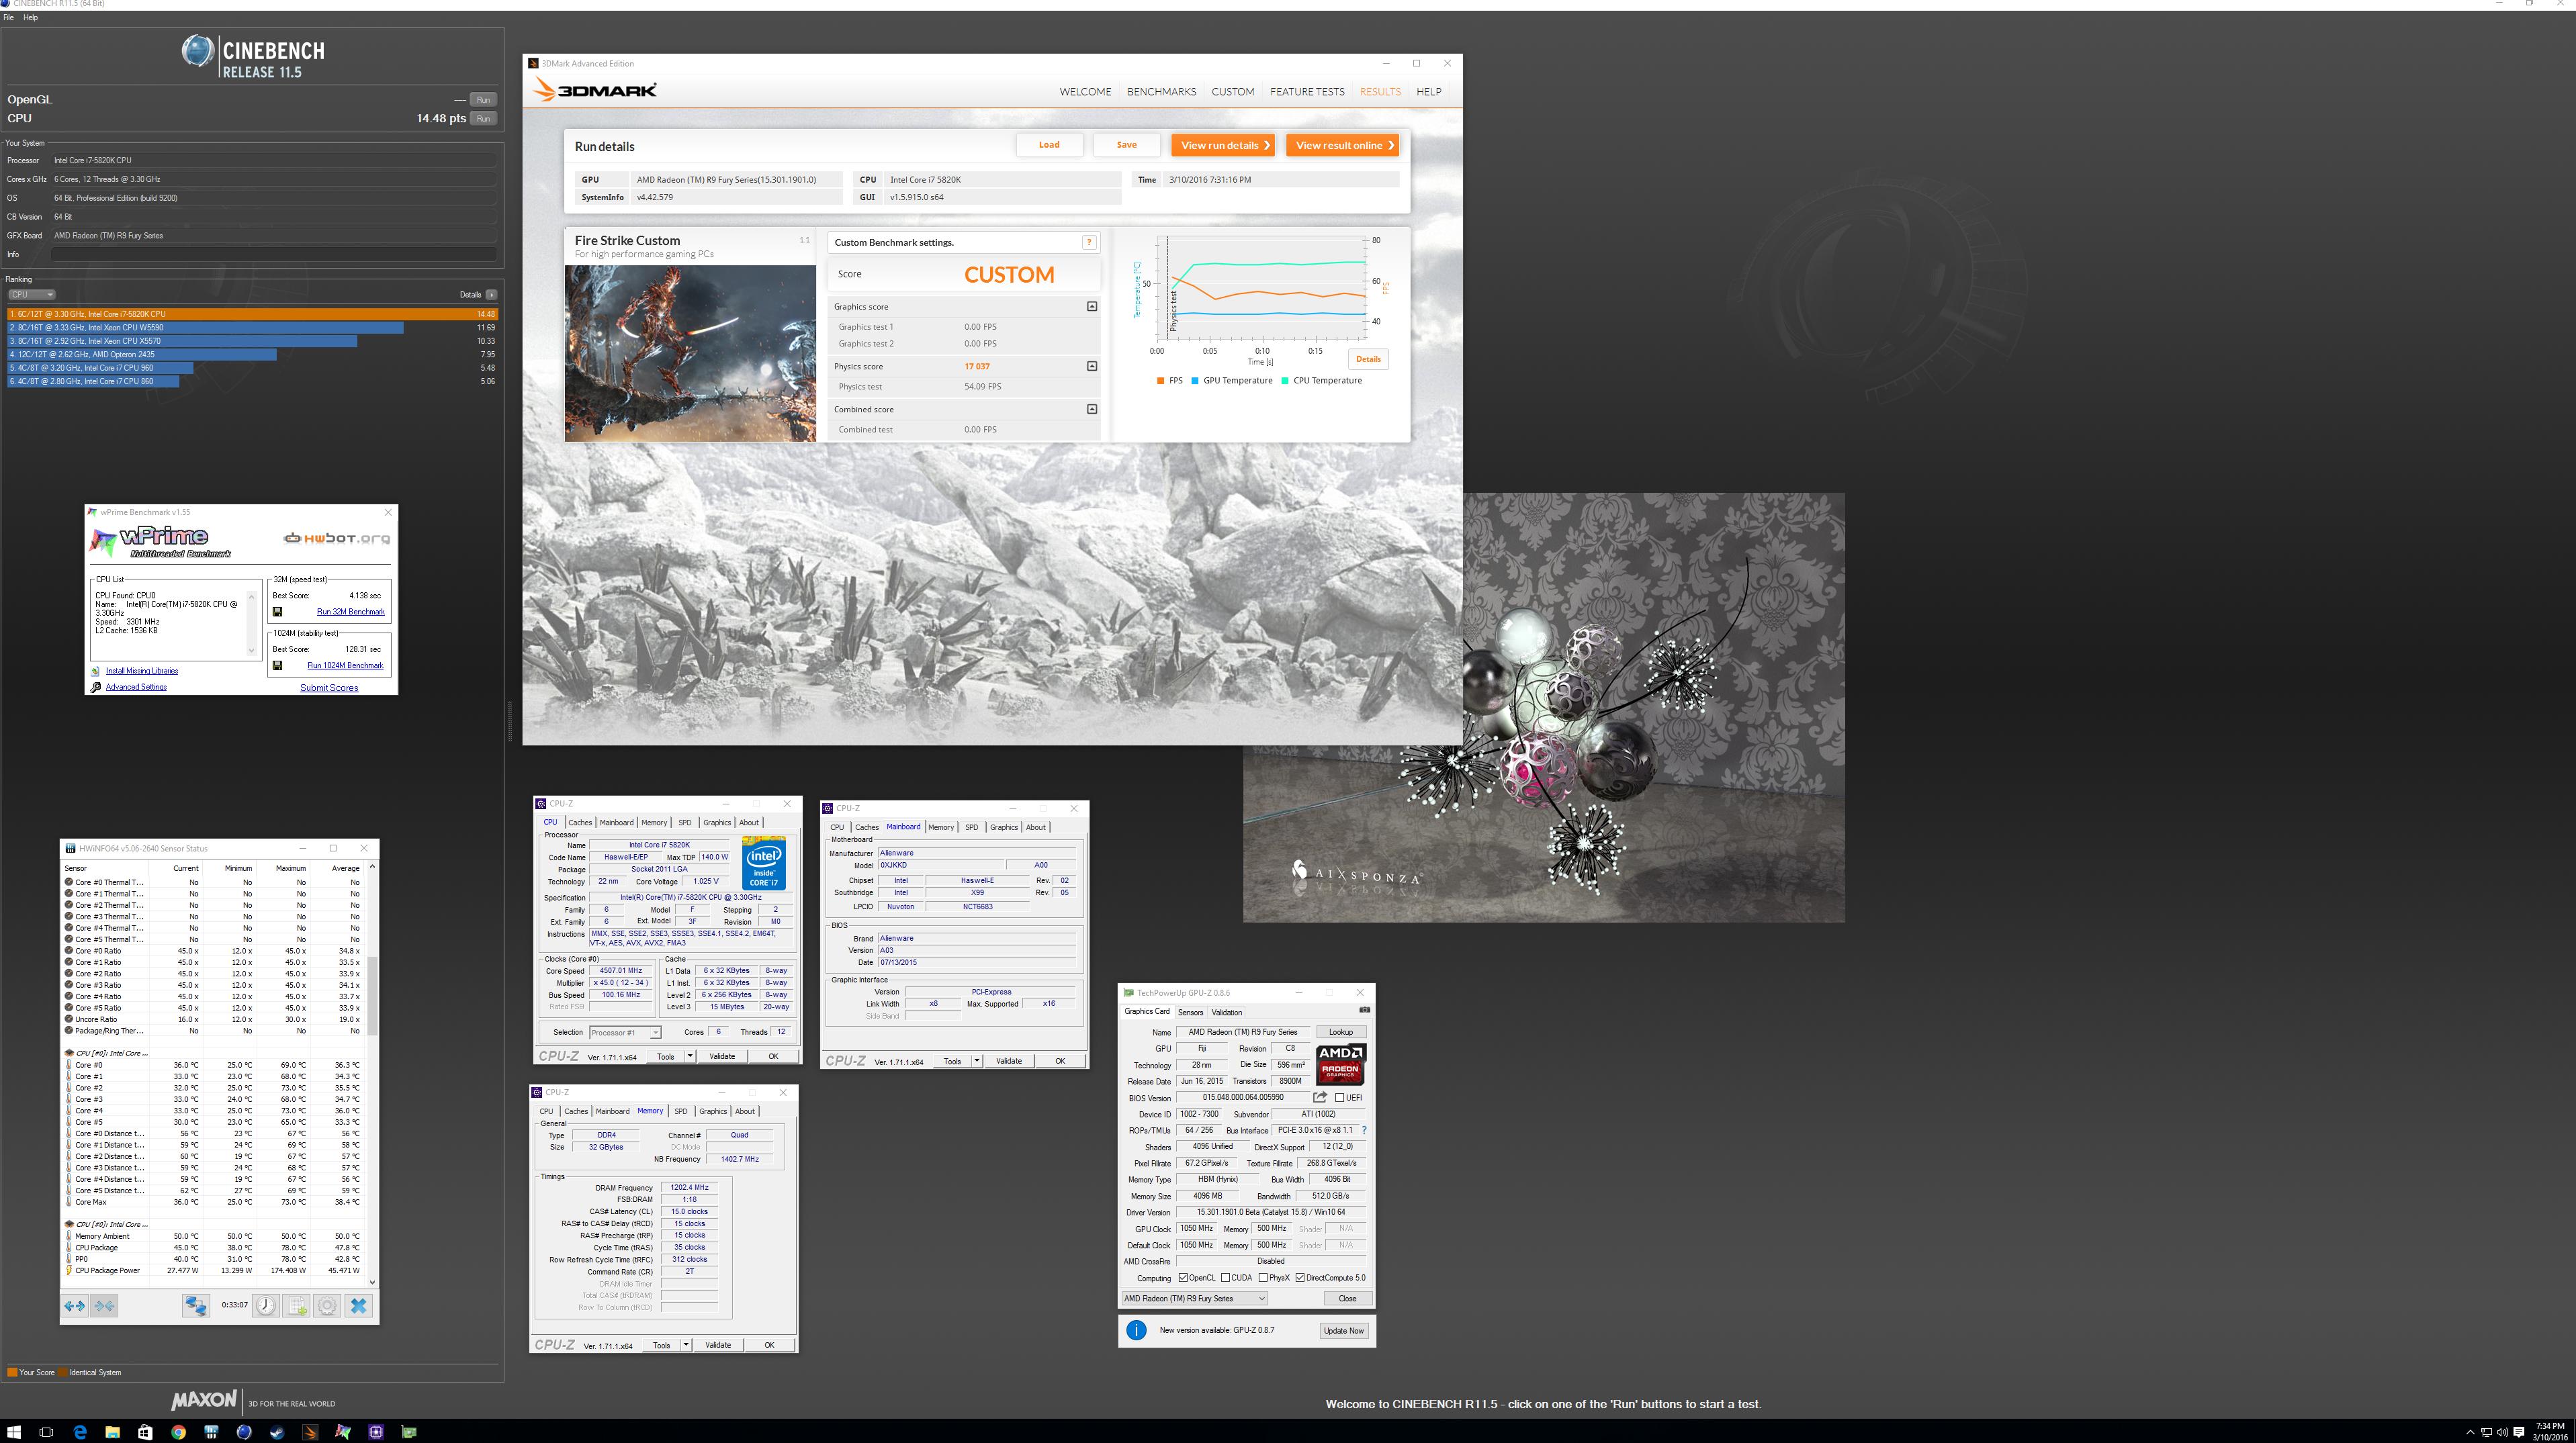
Task: Open Cinebench File menu
Action: click(x=8, y=17)
